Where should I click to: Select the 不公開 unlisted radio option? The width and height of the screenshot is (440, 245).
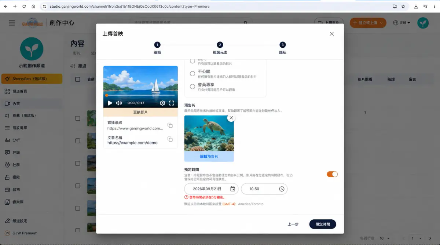(x=192, y=74)
